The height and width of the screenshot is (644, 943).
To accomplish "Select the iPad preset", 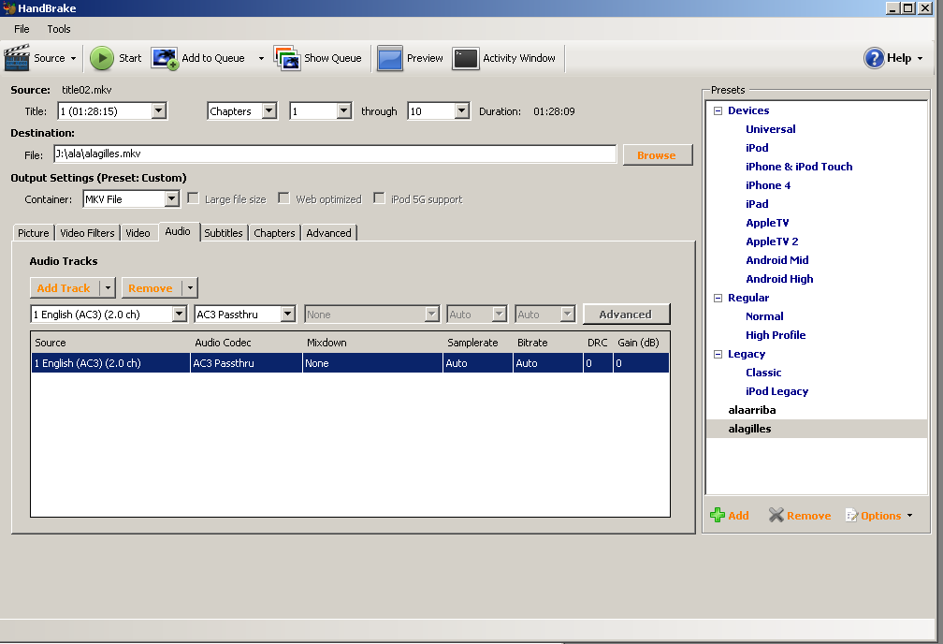I will (757, 204).
